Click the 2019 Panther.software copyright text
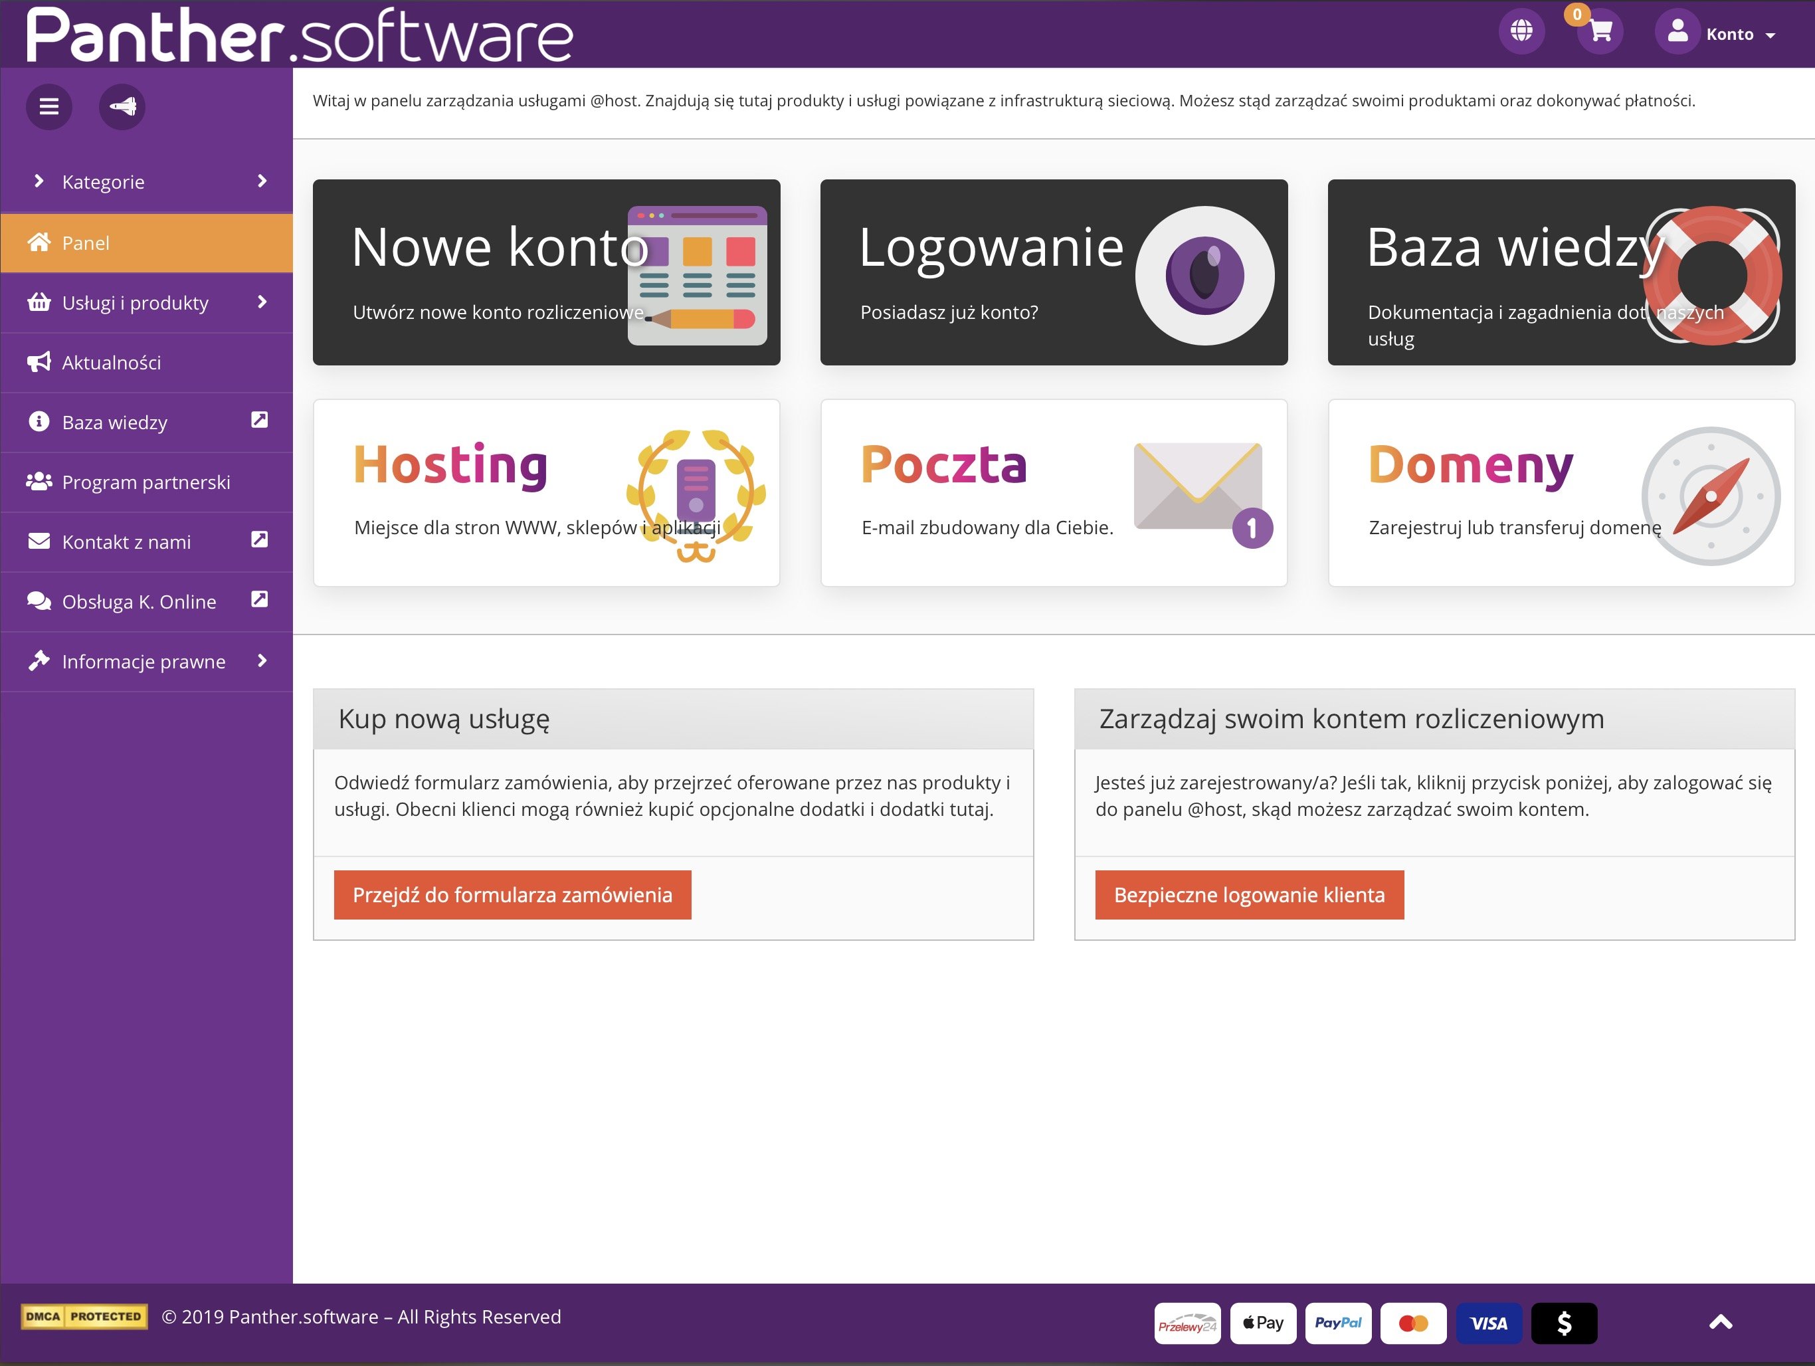 pyautogui.click(x=362, y=1317)
